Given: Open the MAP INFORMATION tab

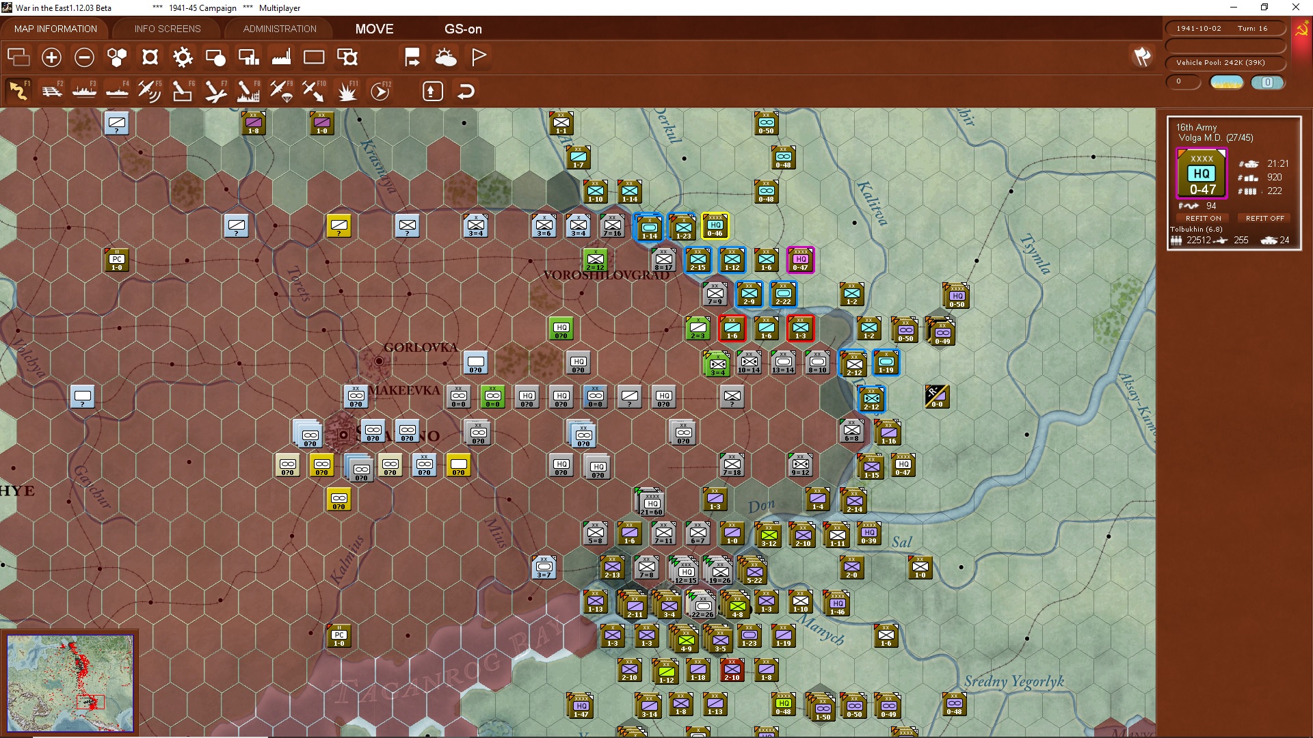Looking at the screenshot, I should 55,29.
